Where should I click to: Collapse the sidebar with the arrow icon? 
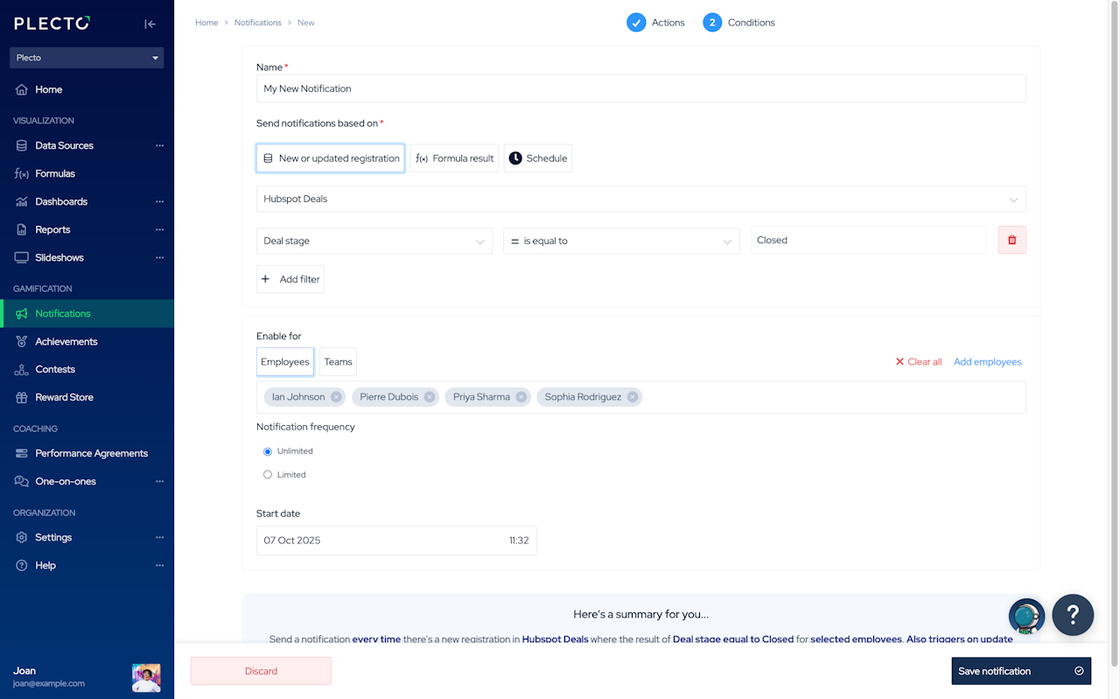click(150, 24)
